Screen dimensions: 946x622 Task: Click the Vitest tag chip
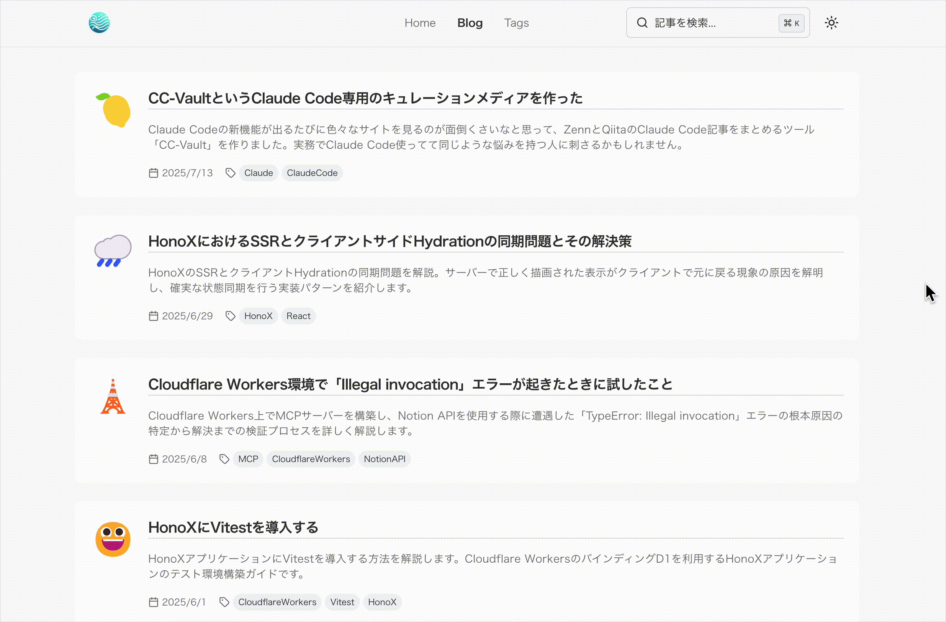(x=342, y=602)
